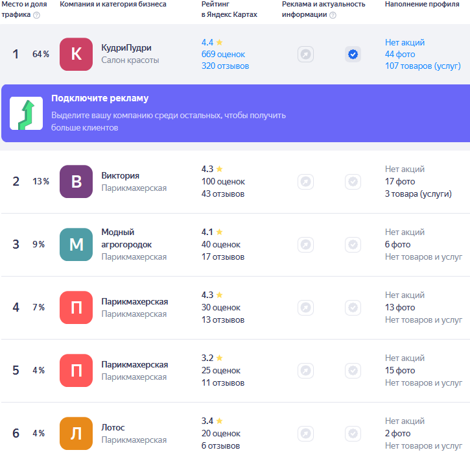Click the '3.4' rating value for Лотос
470x461 pixels.
(x=207, y=421)
